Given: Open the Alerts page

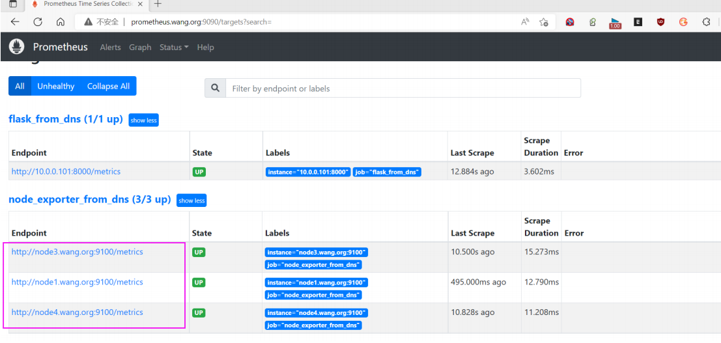Looking at the screenshot, I should click(x=110, y=48).
